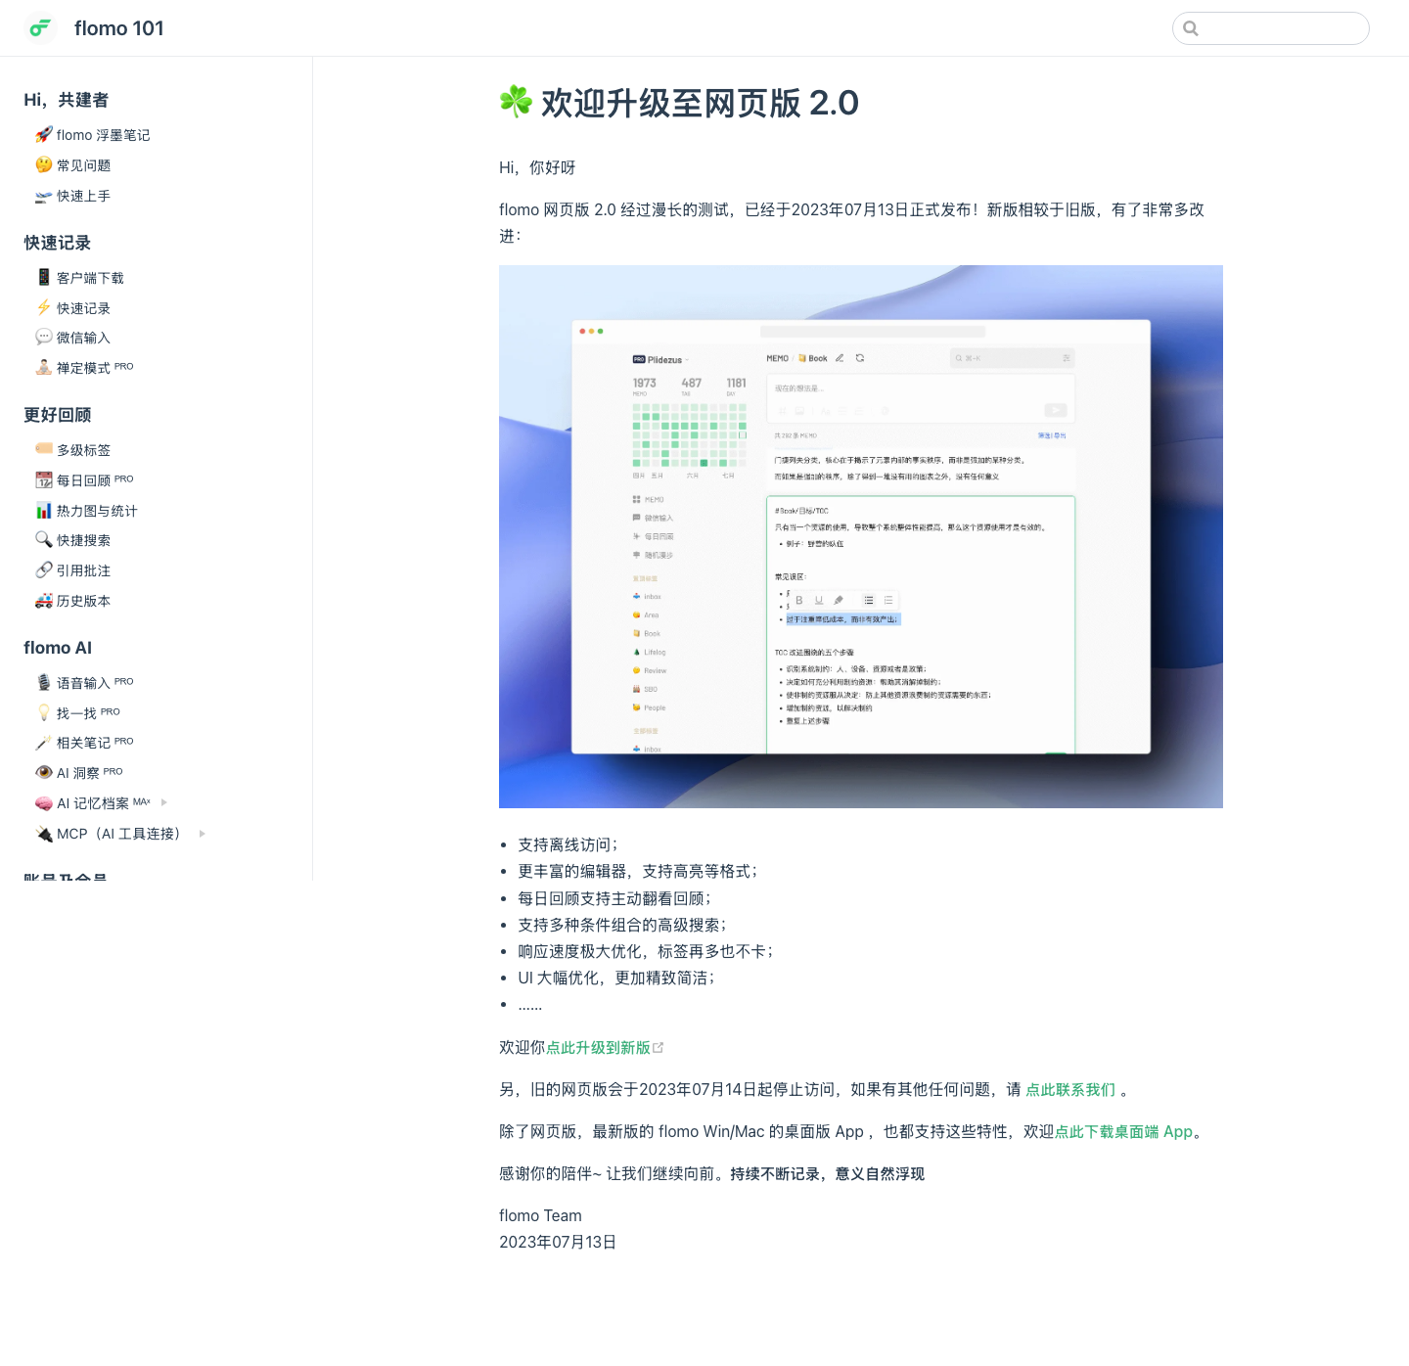1409x1366 pixels.
Task: Click the rocket icon beside flomo 浮墨笔记
Action: [44, 135]
